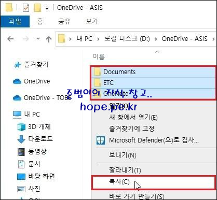Select the ETC folder
The height and width of the screenshot is (200, 217).
click(153, 83)
